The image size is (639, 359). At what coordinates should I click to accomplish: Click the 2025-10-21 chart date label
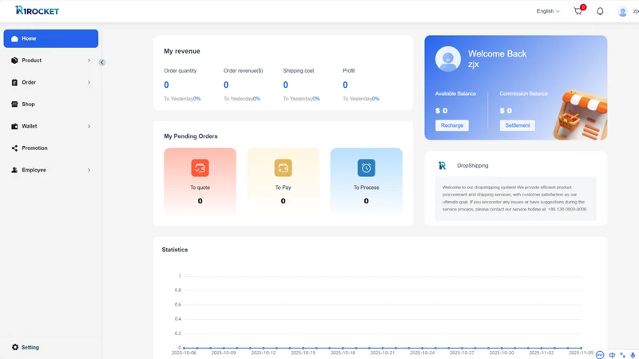(383, 353)
